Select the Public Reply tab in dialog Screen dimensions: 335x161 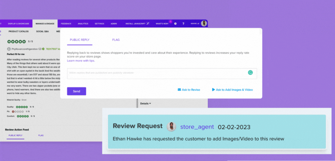point(79,40)
